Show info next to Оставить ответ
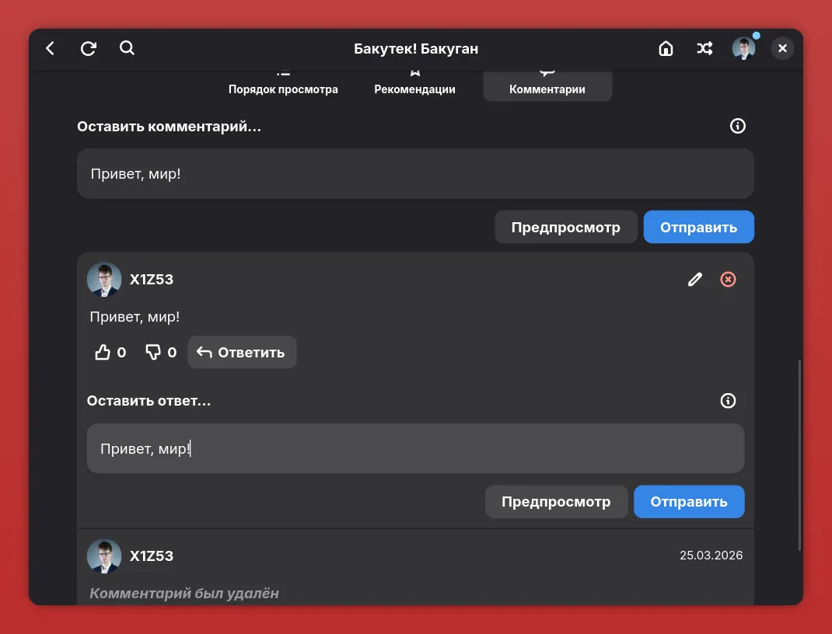This screenshot has width=832, height=634. (728, 401)
